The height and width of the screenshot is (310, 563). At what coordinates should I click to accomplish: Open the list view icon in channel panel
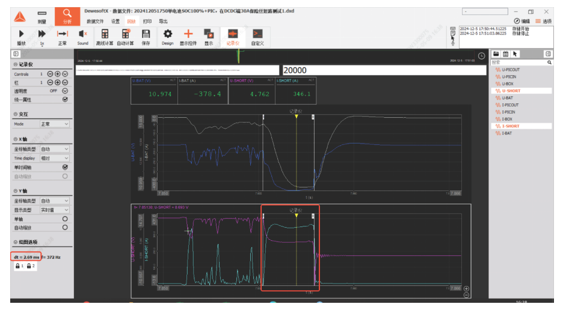point(505,54)
